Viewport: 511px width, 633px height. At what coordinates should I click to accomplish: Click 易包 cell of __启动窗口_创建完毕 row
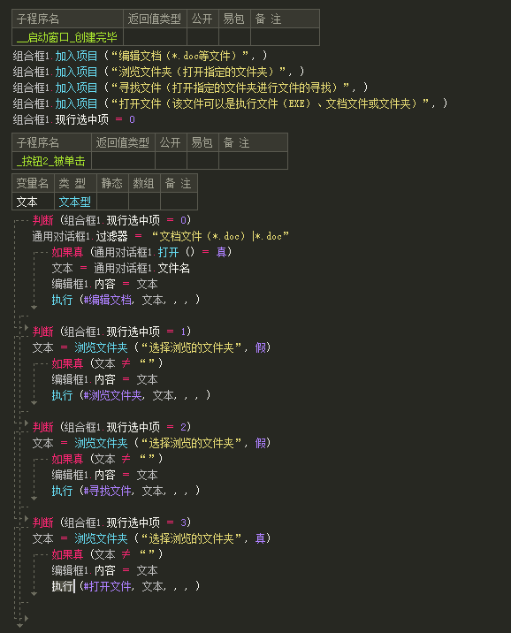234,37
